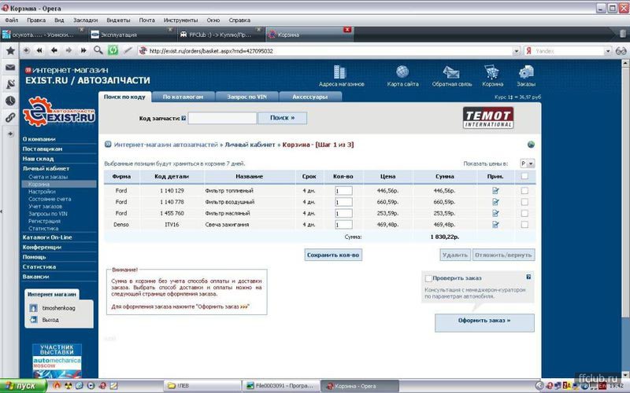Image resolution: width=630 pixels, height=393 pixels.
Task: Check the box for Свеча зажигания row
Action: point(524,225)
